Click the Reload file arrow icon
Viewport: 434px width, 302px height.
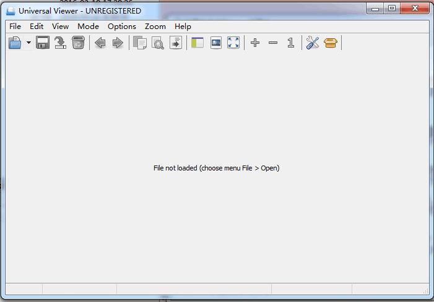click(60, 43)
